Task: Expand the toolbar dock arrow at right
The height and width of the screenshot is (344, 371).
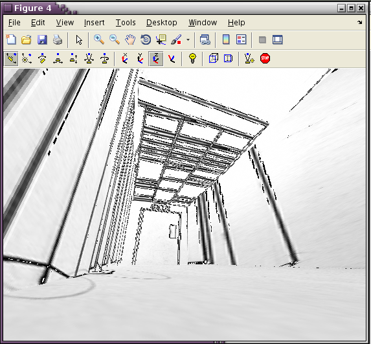Action: click(359, 22)
